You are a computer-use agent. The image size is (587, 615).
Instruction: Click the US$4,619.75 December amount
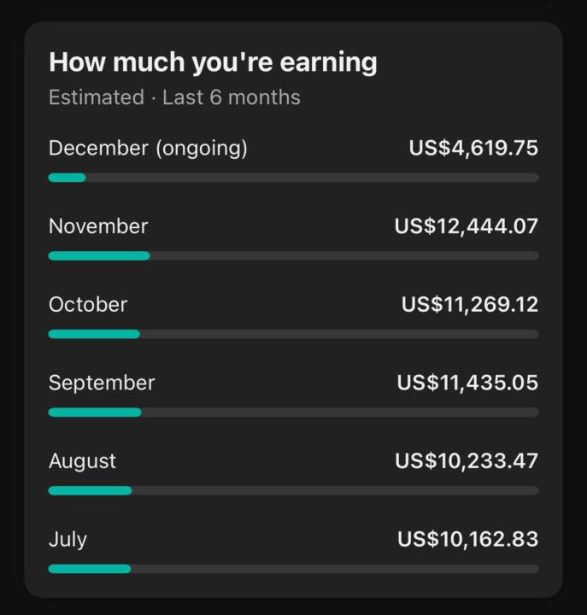[473, 149]
